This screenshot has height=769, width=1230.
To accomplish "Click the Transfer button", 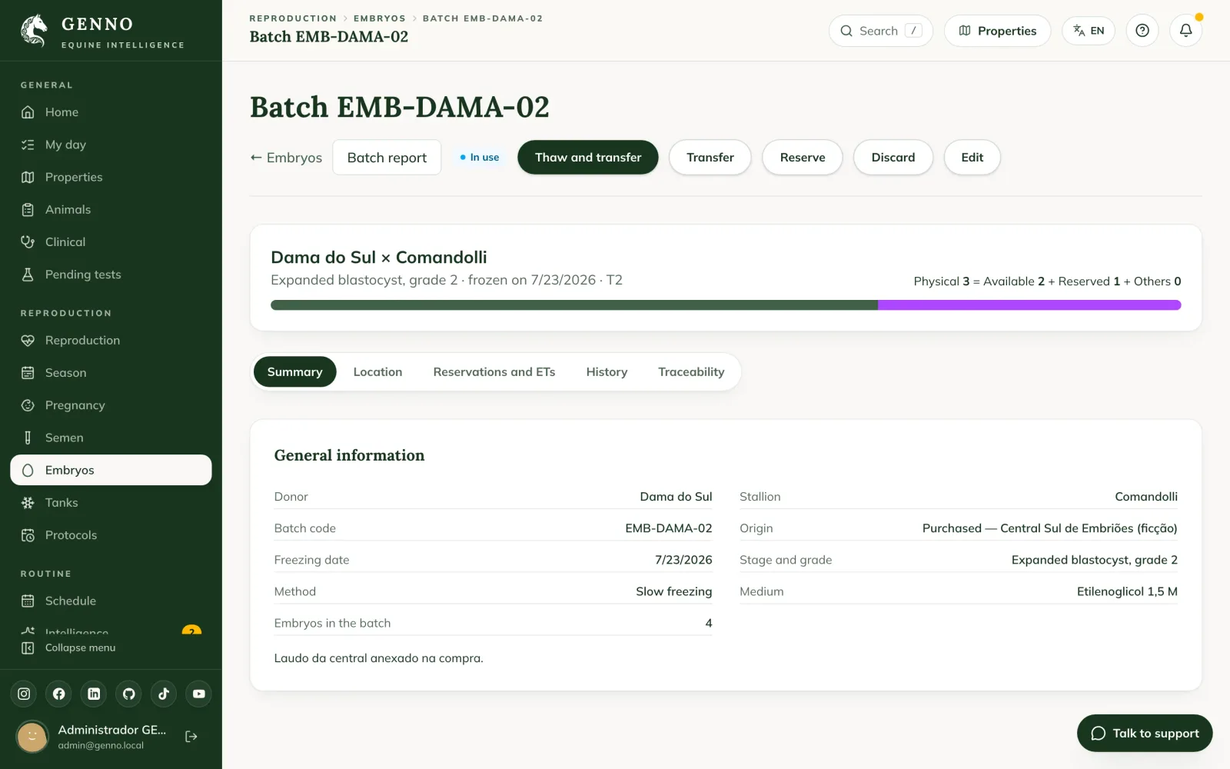I will (x=710, y=157).
